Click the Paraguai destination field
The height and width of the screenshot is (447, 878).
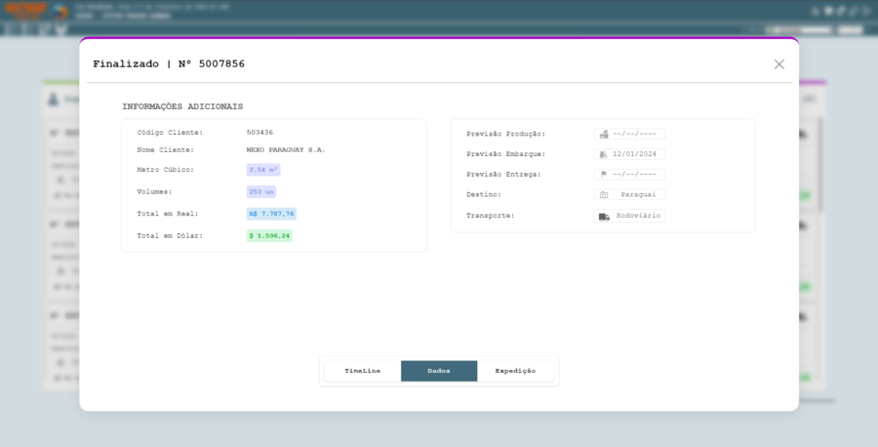638,195
